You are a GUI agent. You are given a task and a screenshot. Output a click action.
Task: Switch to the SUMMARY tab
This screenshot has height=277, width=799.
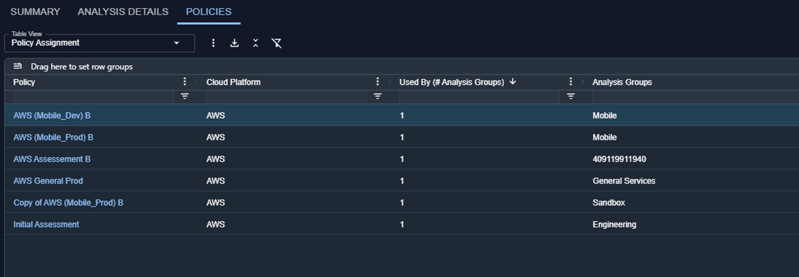tap(35, 12)
